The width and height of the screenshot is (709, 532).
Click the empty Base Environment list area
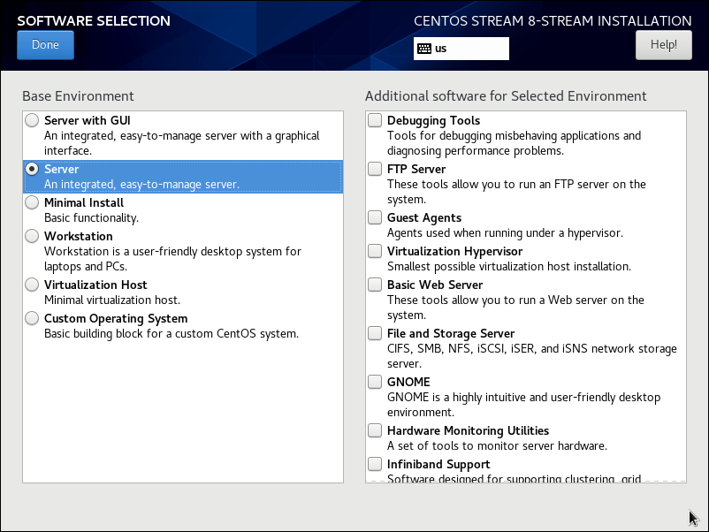[182, 411]
